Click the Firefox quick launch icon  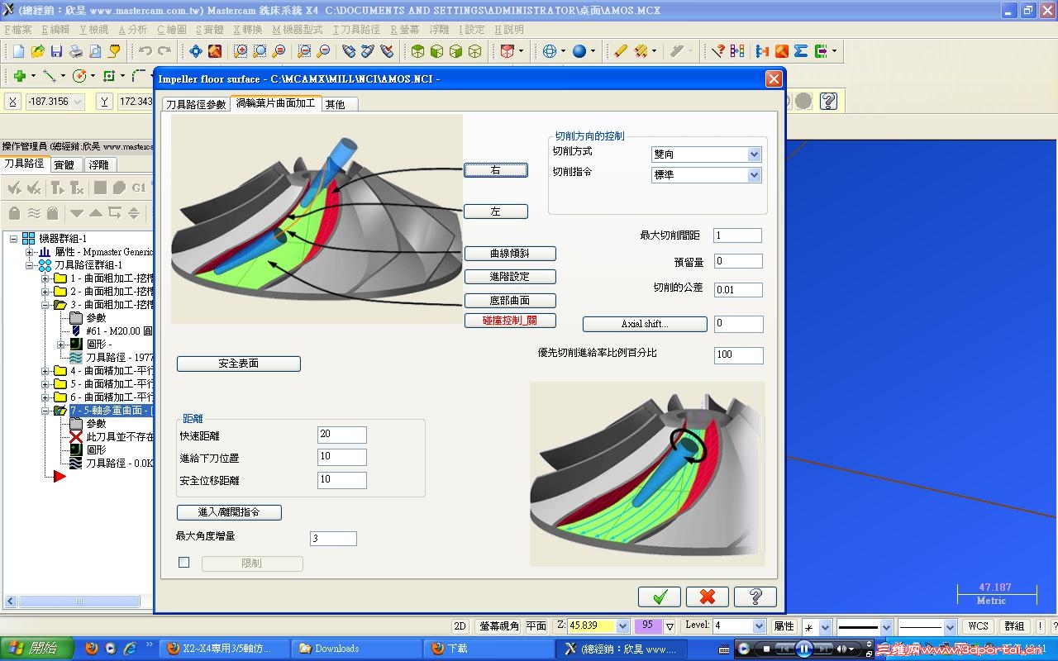(91, 649)
